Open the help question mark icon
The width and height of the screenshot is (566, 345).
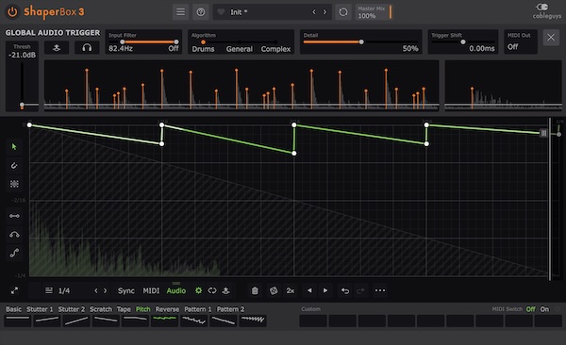pyautogui.click(x=201, y=12)
